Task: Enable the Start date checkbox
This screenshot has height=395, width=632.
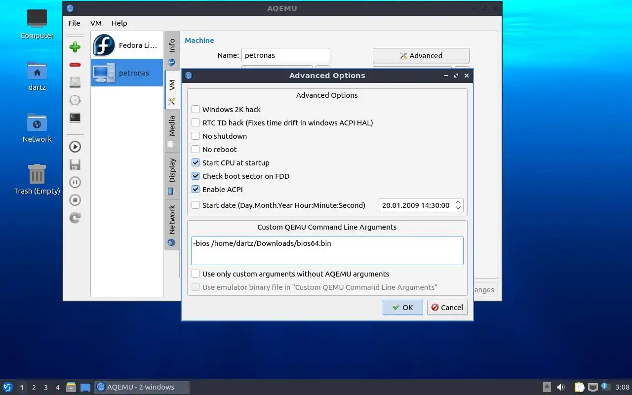Action: pyautogui.click(x=196, y=205)
